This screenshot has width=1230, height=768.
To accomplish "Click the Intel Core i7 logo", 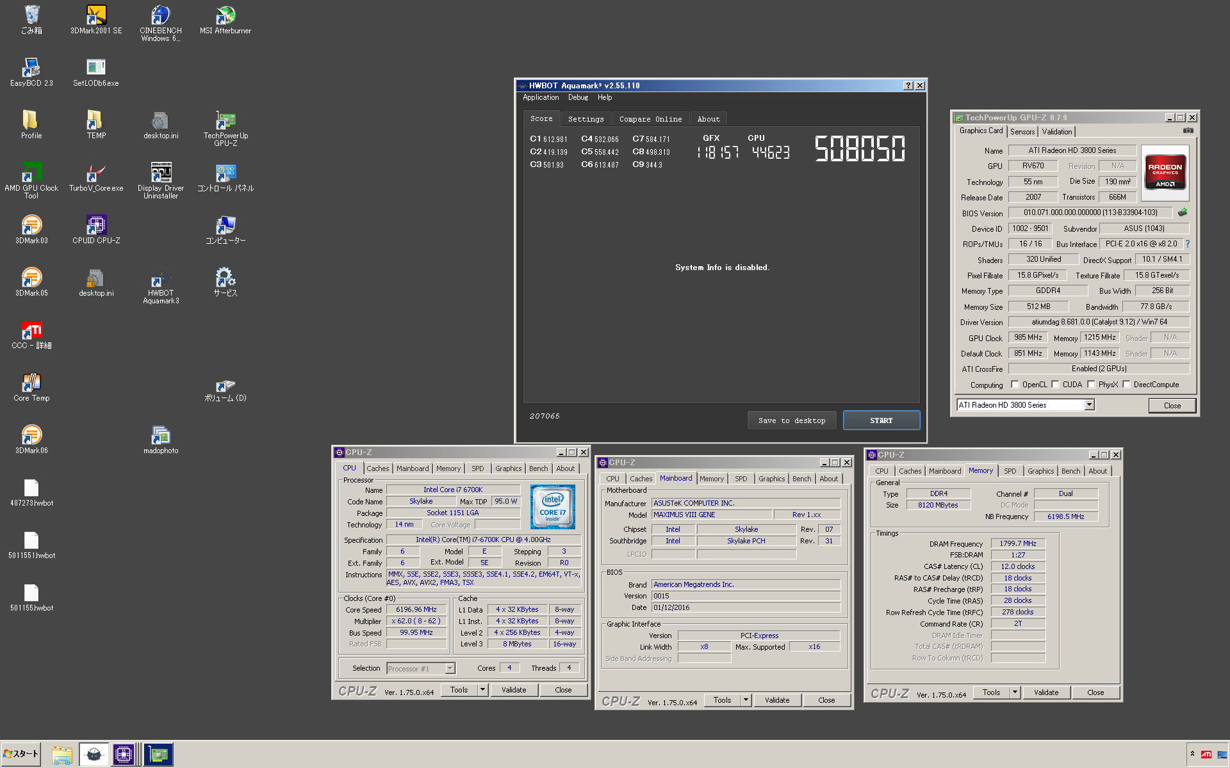I will point(553,506).
